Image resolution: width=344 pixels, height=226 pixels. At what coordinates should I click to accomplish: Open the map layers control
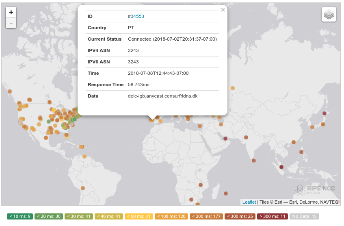(x=329, y=14)
